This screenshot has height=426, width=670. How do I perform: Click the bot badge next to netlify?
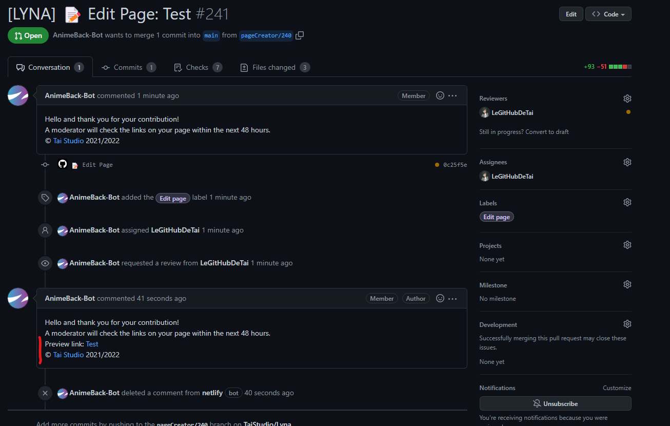click(x=233, y=393)
